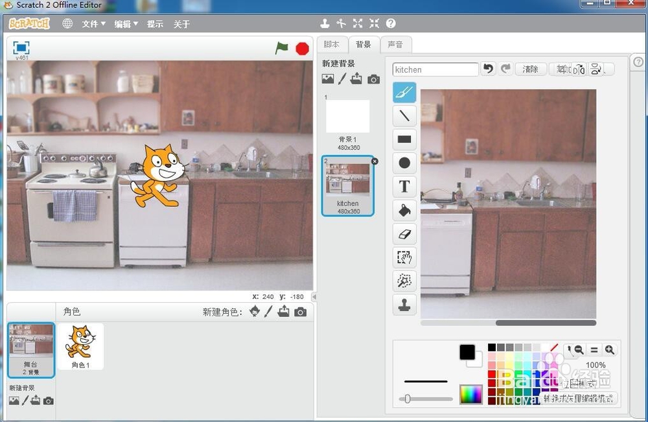This screenshot has height=422, width=648.
Task: Zoom in the paint canvas
Action: [x=609, y=350]
